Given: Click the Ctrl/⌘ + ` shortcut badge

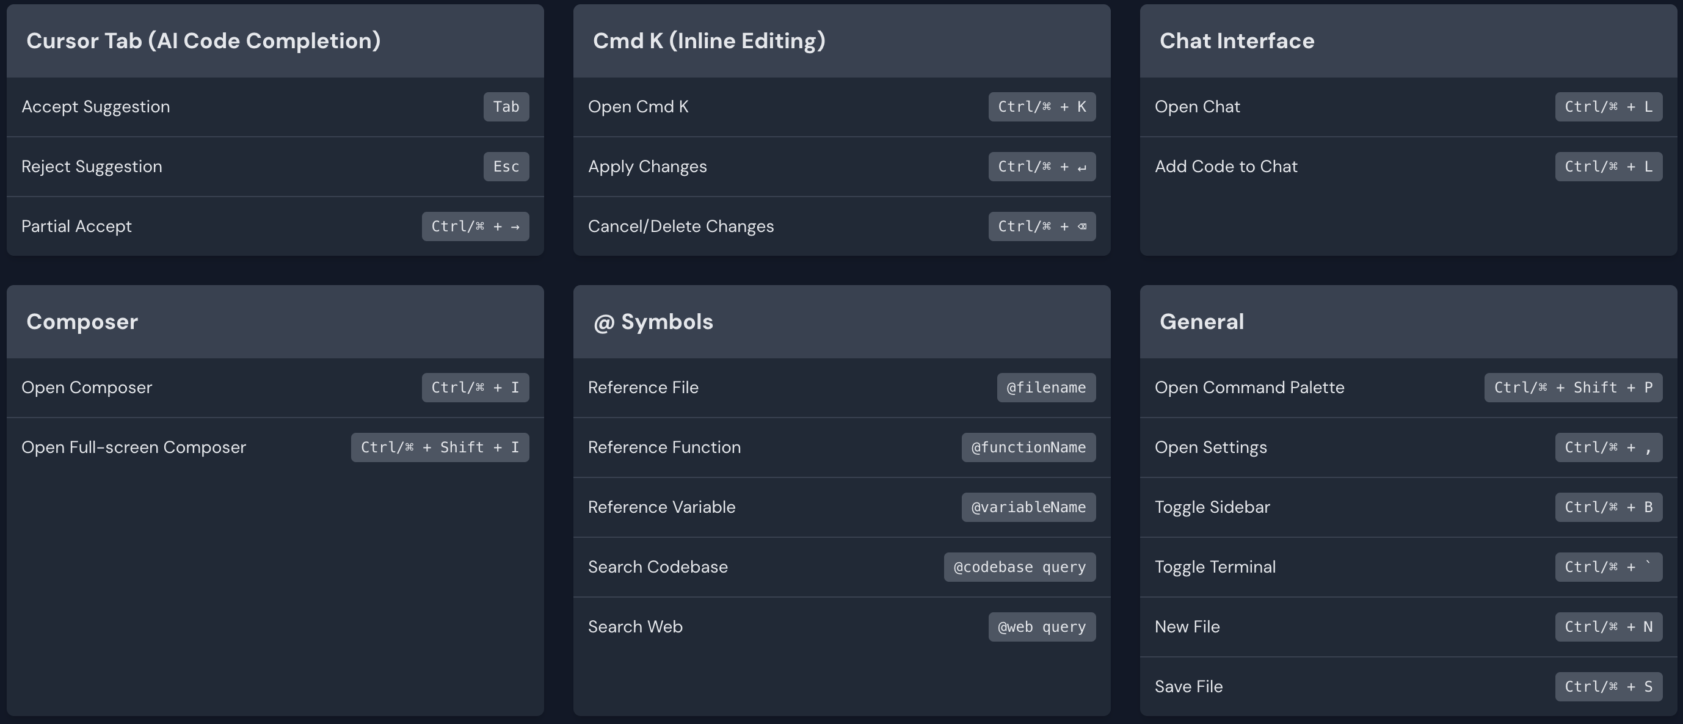Looking at the screenshot, I should pos(1608,567).
